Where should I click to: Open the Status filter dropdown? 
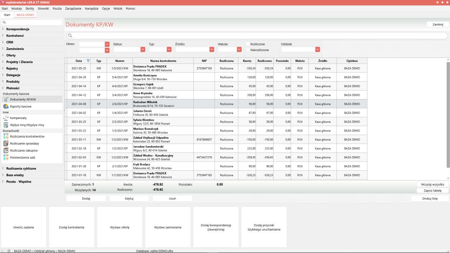(143, 49)
